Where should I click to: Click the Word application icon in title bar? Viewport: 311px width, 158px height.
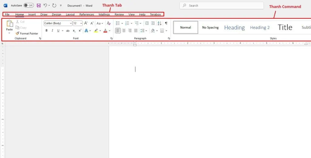tap(5, 5)
